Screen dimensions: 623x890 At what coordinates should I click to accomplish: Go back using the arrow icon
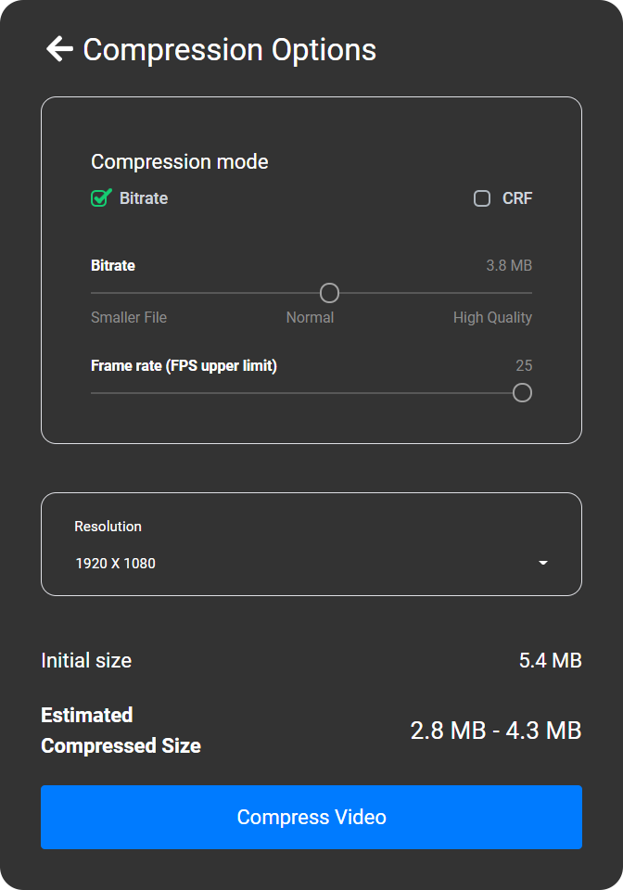click(59, 49)
